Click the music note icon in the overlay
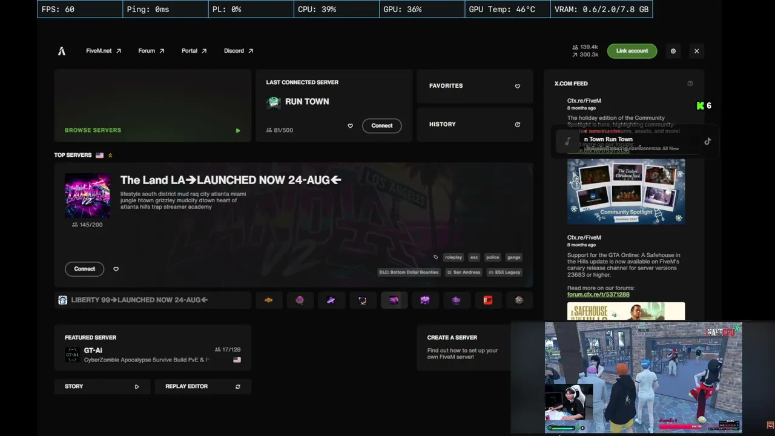This screenshot has width=775, height=436. coord(567,142)
